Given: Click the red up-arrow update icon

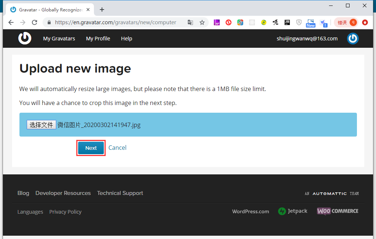Looking at the screenshot, I should coord(365,22).
